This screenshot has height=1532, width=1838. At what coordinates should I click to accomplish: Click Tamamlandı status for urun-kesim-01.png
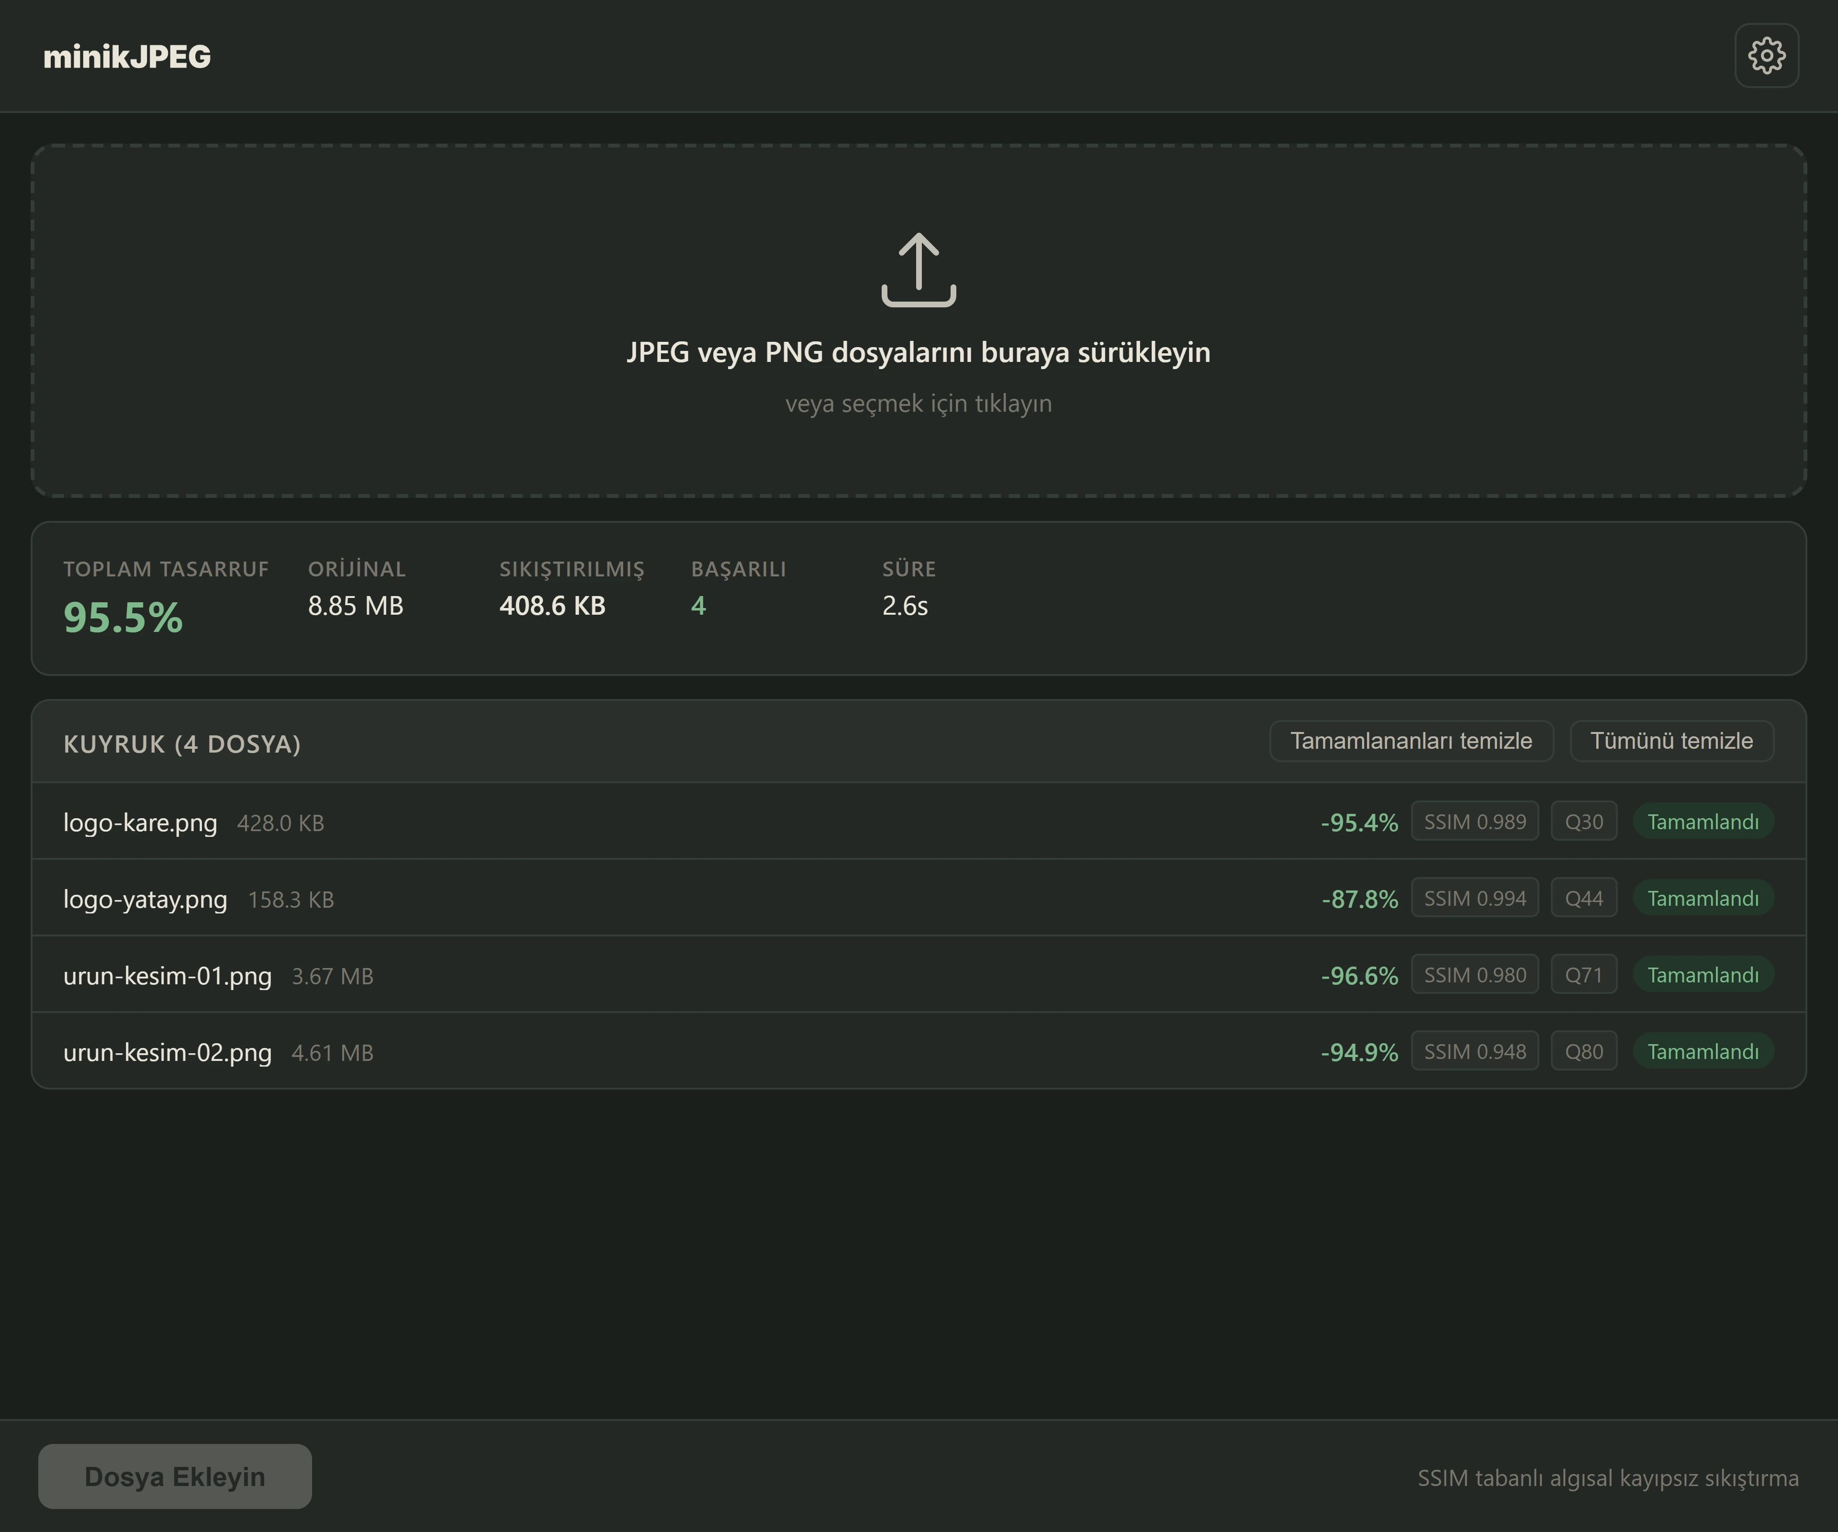(1703, 974)
